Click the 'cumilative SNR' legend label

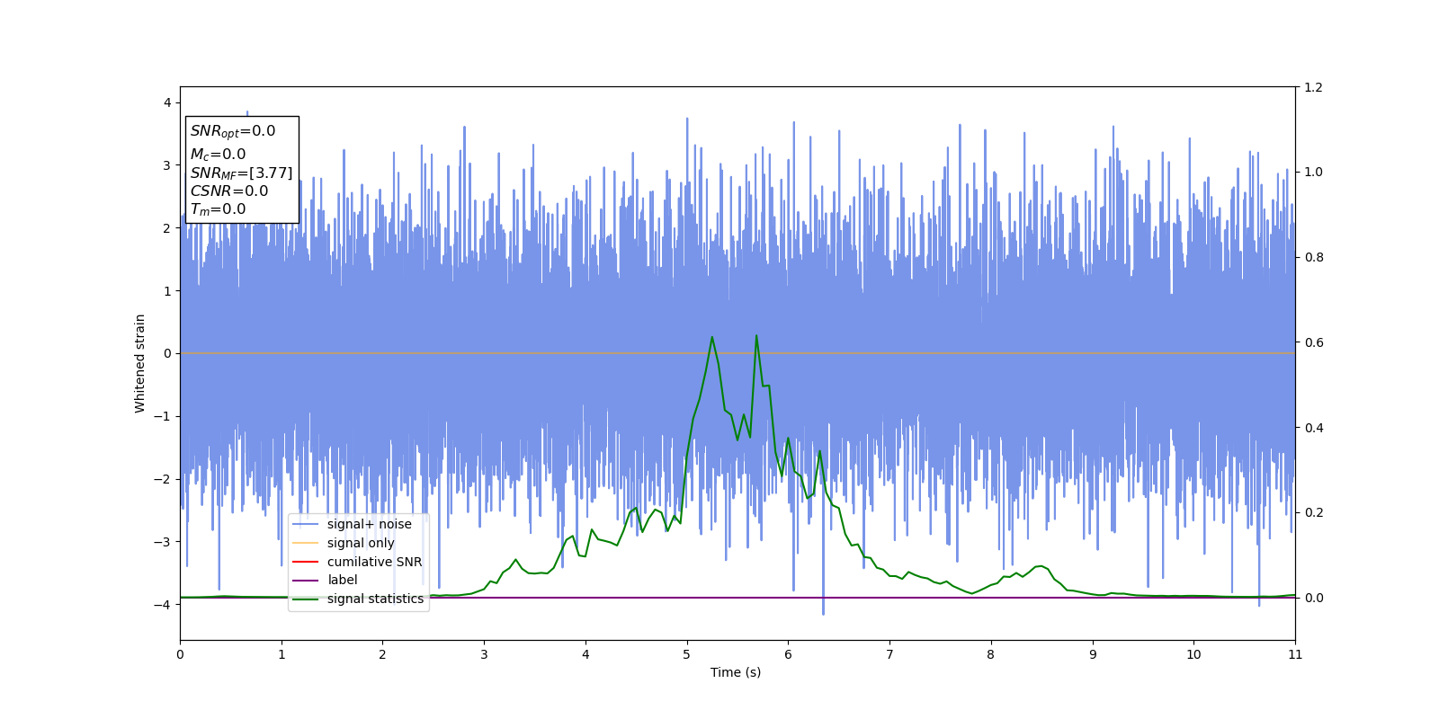click(x=374, y=562)
